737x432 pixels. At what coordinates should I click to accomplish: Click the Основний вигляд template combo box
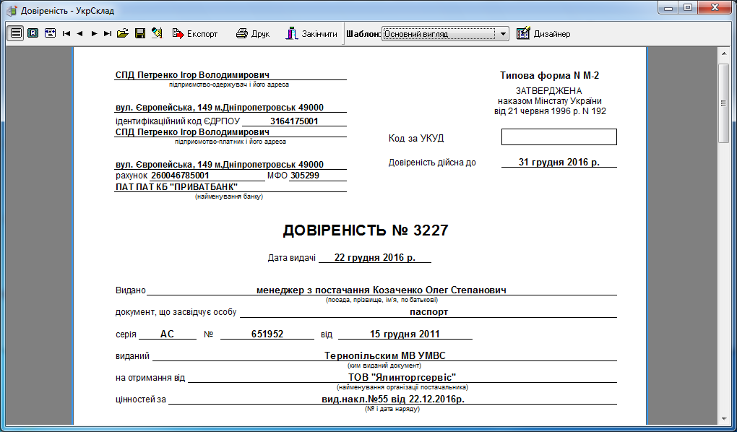[439, 34]
